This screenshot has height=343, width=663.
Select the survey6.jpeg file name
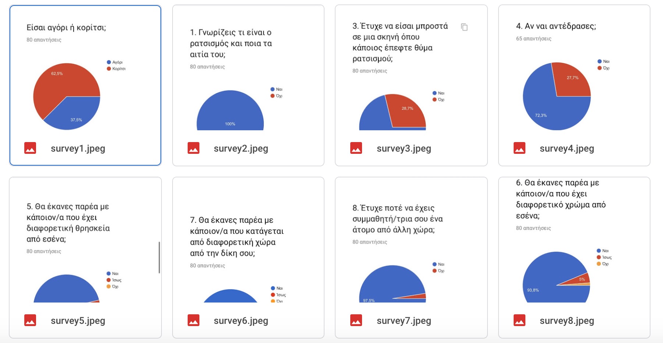(241, 321)
